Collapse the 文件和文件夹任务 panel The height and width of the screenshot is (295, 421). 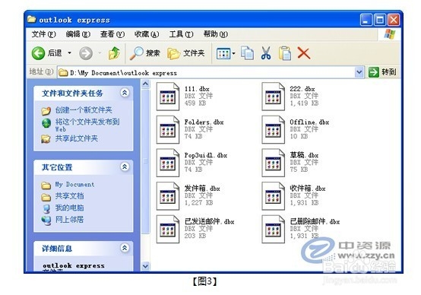pyautogui.click(x=125, y=93)
